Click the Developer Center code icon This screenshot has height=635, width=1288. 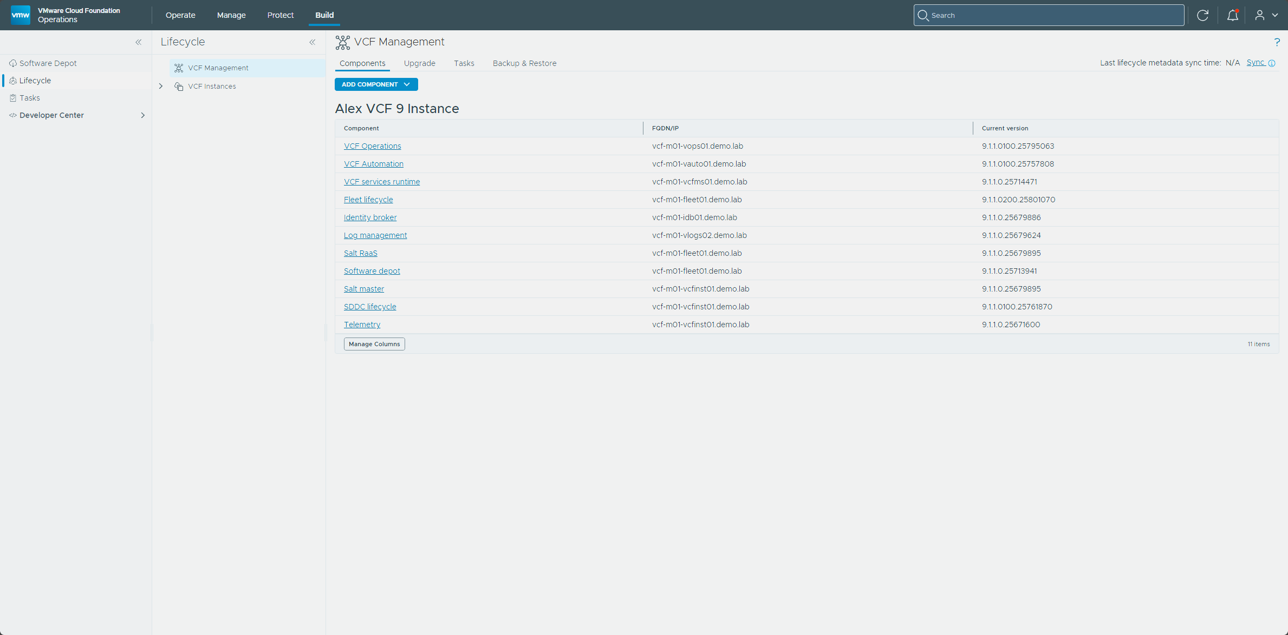pyautogui.click(x=13, y=115)
